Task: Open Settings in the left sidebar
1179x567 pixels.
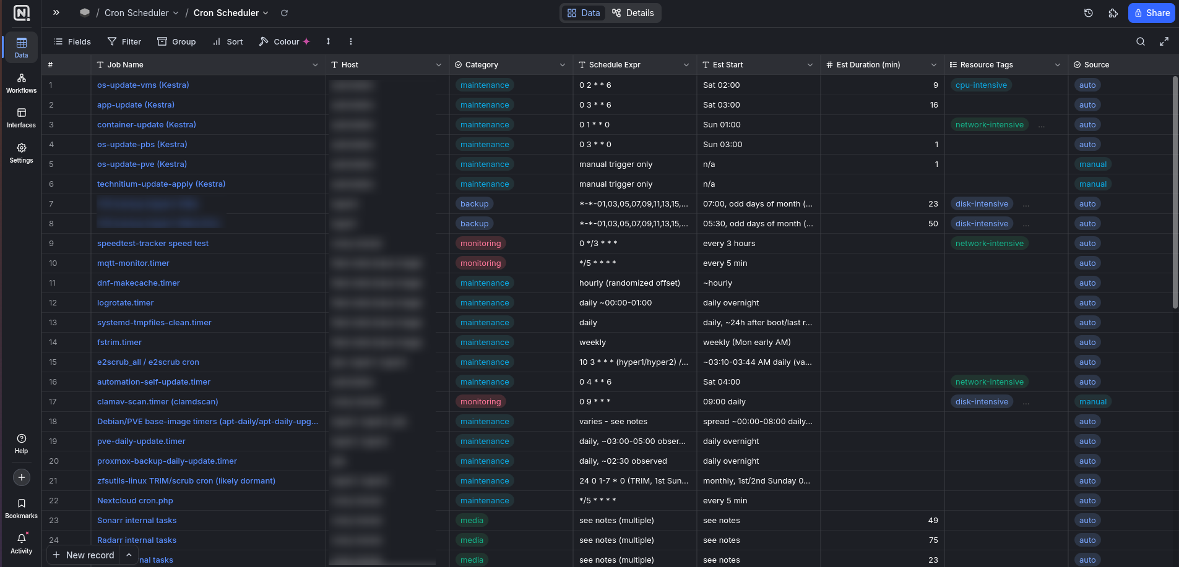Action: (x=21, y=153)
